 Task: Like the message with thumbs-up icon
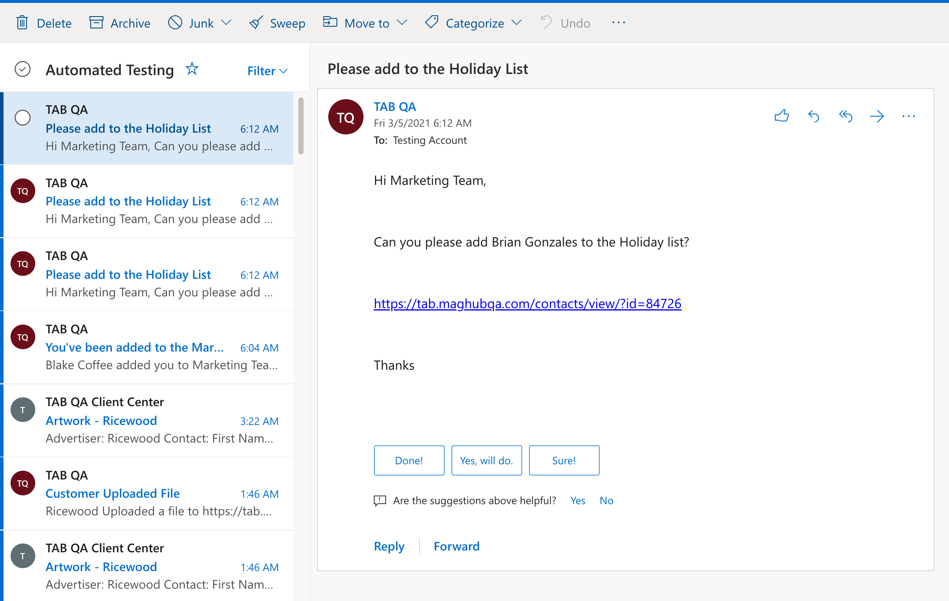(x=782, y=116)
